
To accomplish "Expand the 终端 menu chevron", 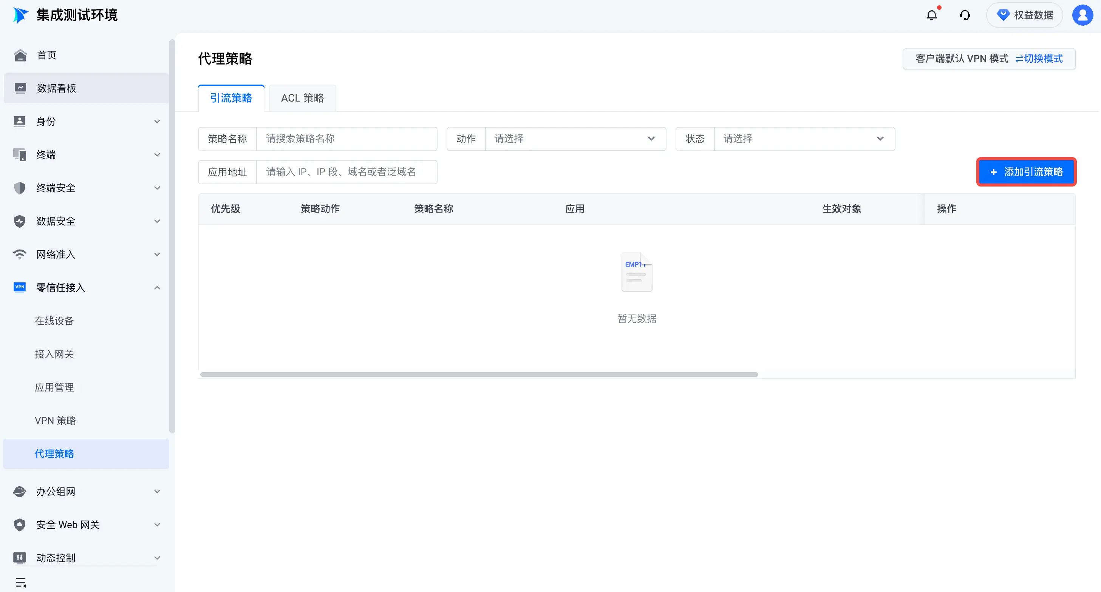I will pyautogui.click(x=157, y=155).
